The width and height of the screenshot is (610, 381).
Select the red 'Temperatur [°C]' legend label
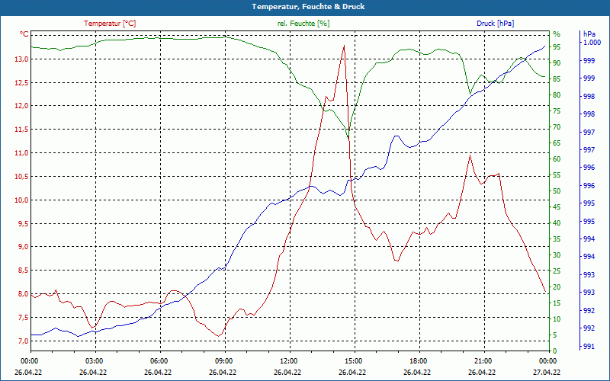click(x=110, y=24)
